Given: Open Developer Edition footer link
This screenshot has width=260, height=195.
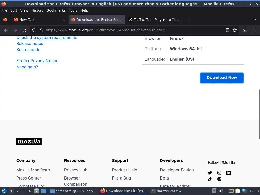Looking at the screenshot, I should 177,170.
